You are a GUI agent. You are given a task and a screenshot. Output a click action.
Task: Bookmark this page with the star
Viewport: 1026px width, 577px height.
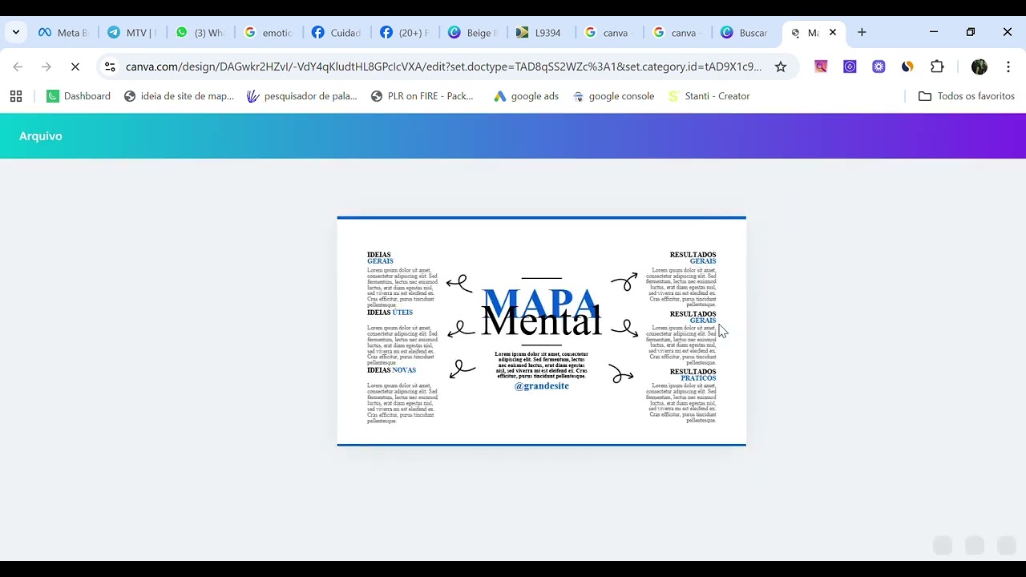point(781,67)
